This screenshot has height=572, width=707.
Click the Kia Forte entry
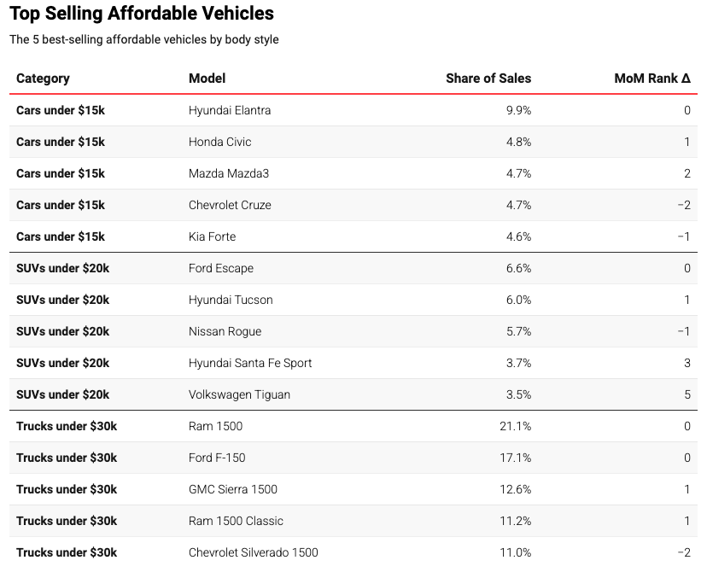213,236
